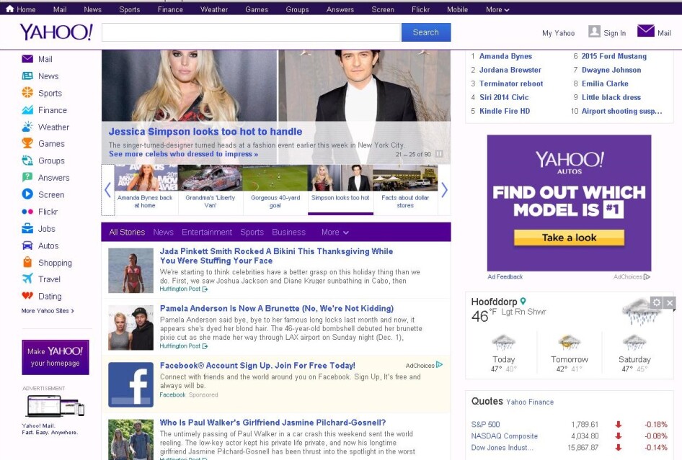
Task: Click Ad Feedback link under Autos ad
Action: (x=505, y=276)
